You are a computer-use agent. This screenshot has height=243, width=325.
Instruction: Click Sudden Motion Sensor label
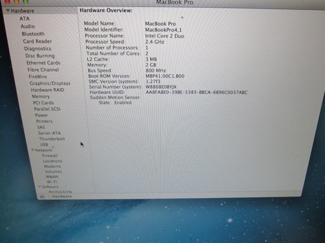(x=115, y=97)
